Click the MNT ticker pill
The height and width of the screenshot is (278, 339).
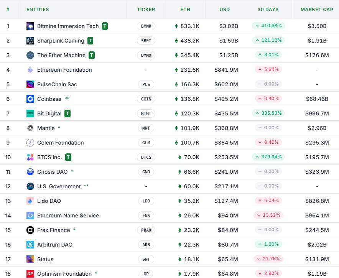146,128
